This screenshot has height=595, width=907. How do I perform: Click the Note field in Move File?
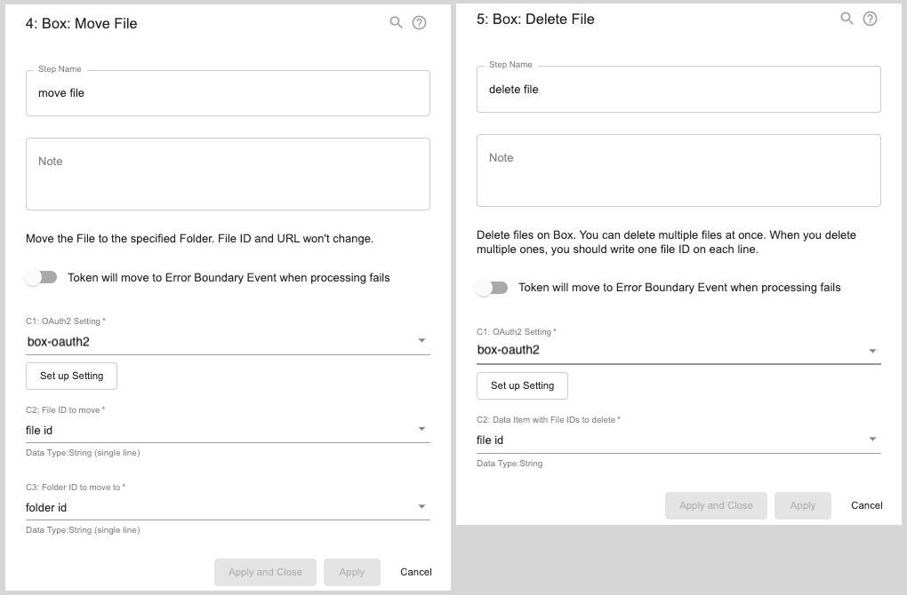(x=228, y=174)
